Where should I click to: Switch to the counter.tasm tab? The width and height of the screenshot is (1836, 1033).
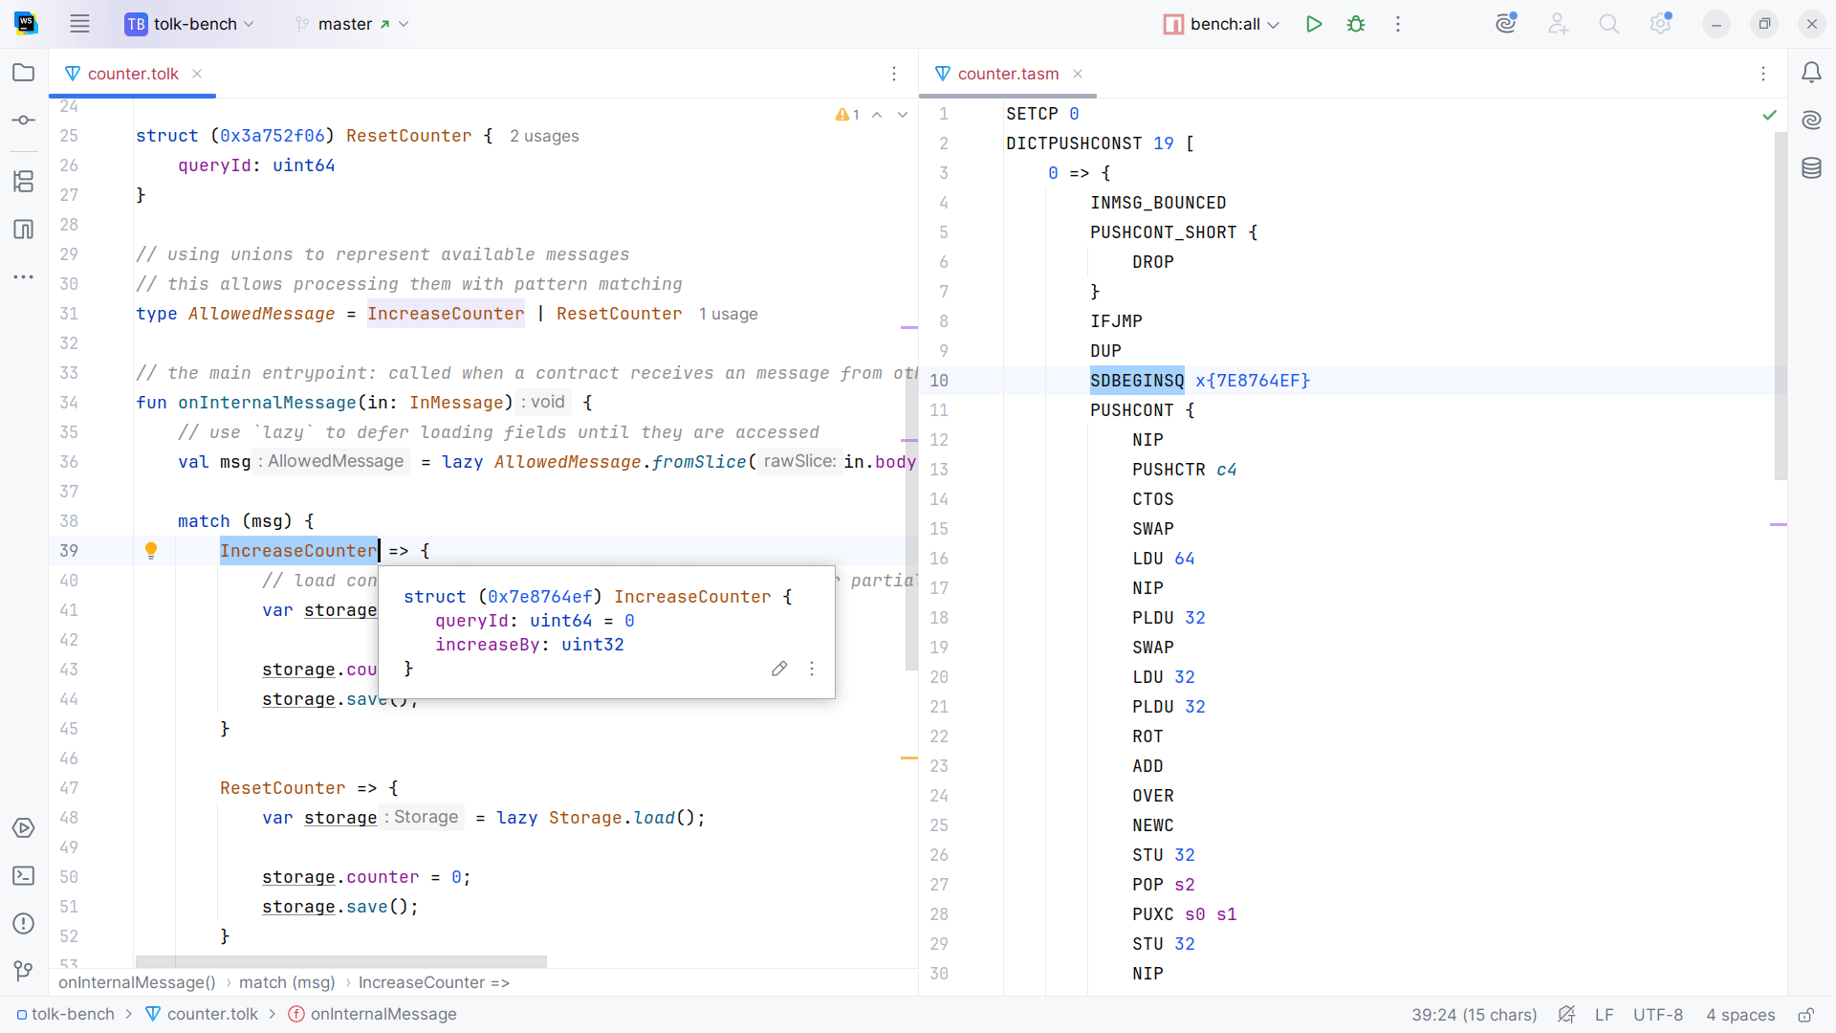coord(1008,74)
